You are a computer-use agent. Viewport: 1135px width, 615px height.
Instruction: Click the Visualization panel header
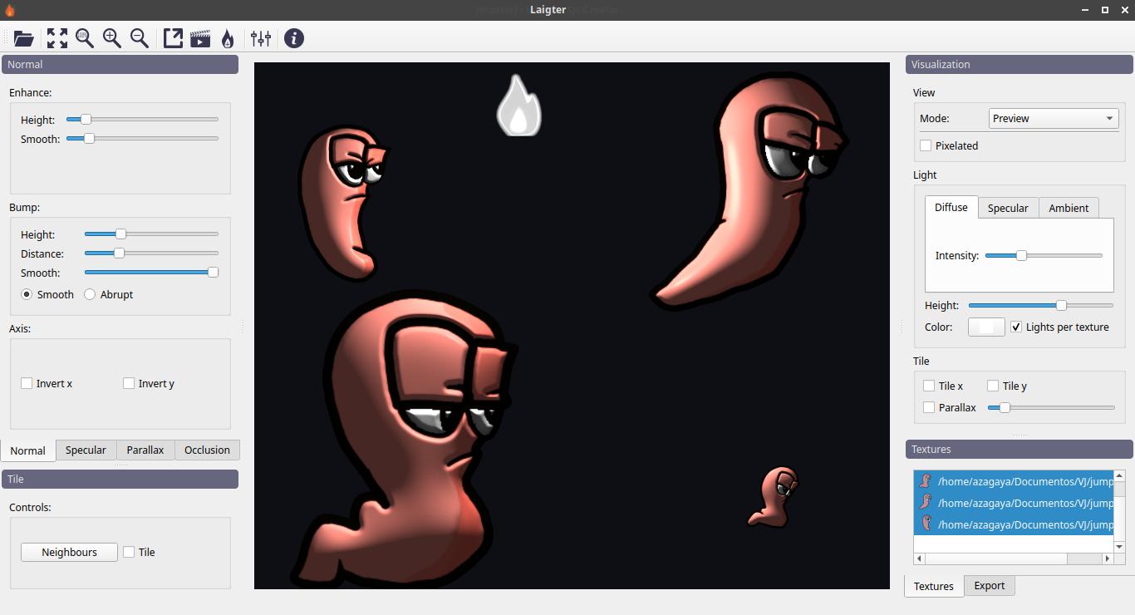(1020, 64)
